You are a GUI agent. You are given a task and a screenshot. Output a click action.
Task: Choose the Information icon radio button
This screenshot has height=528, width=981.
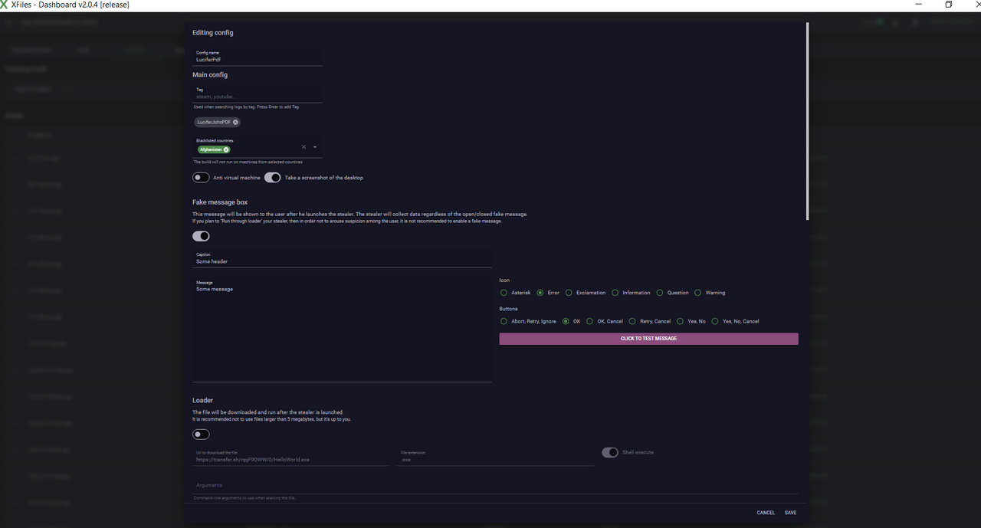(x=615, y=293)
